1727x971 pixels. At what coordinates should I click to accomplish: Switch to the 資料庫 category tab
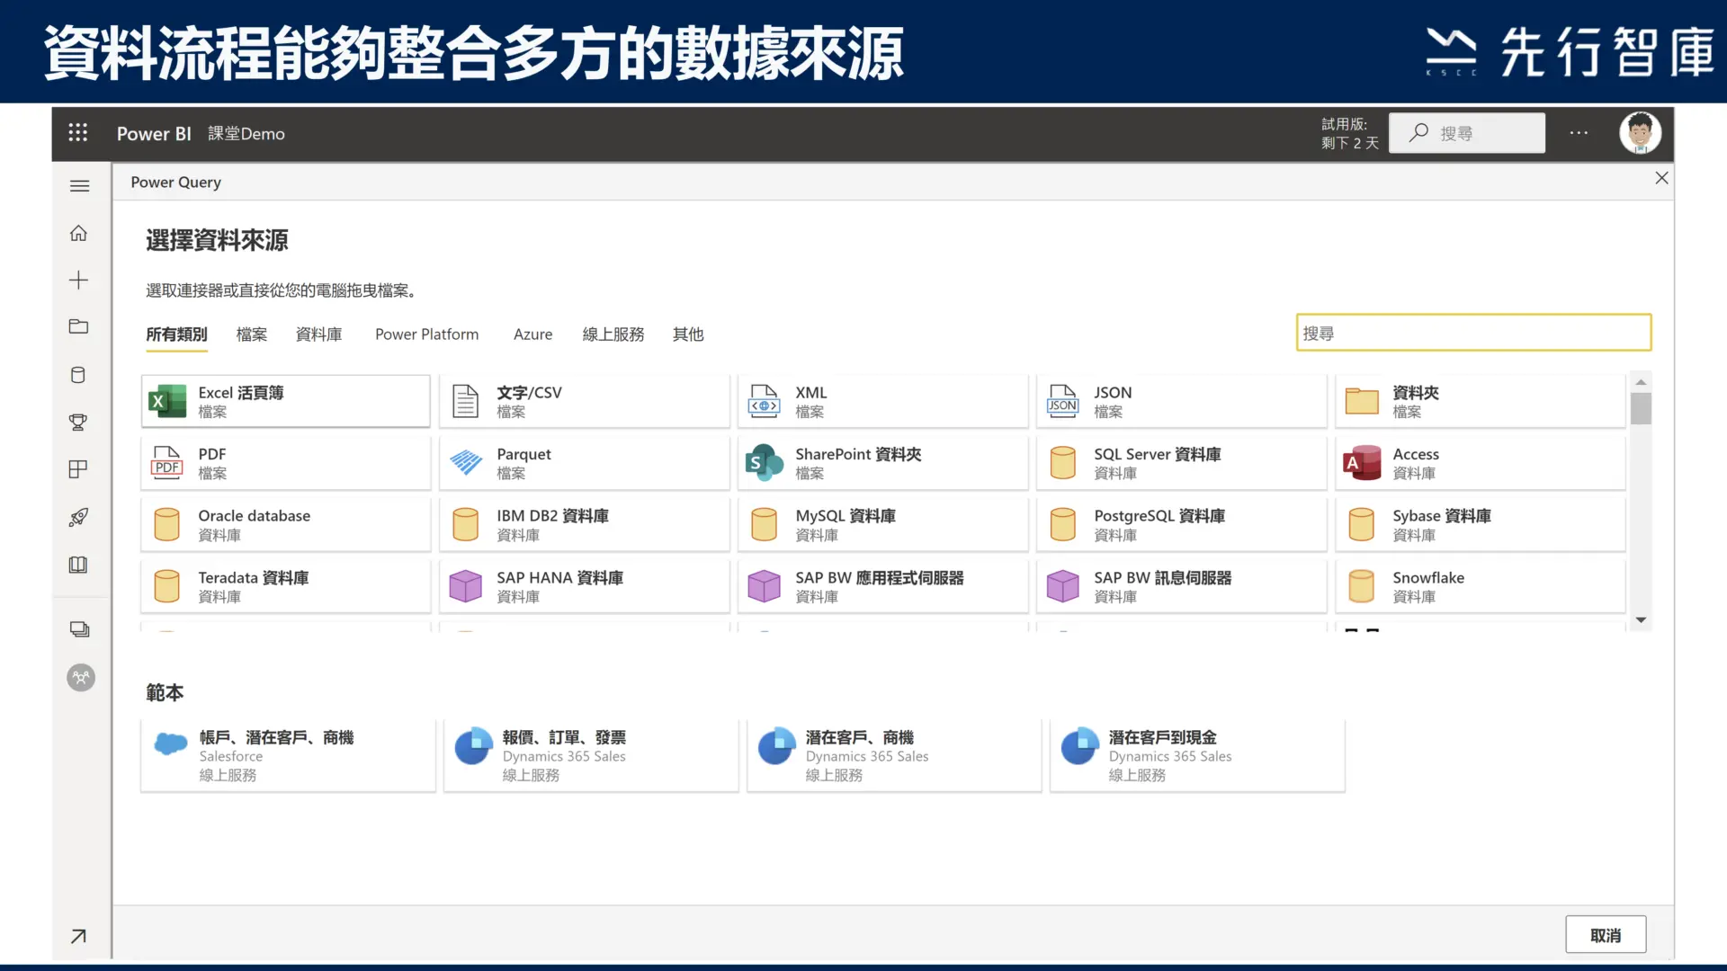click(318, 334)
